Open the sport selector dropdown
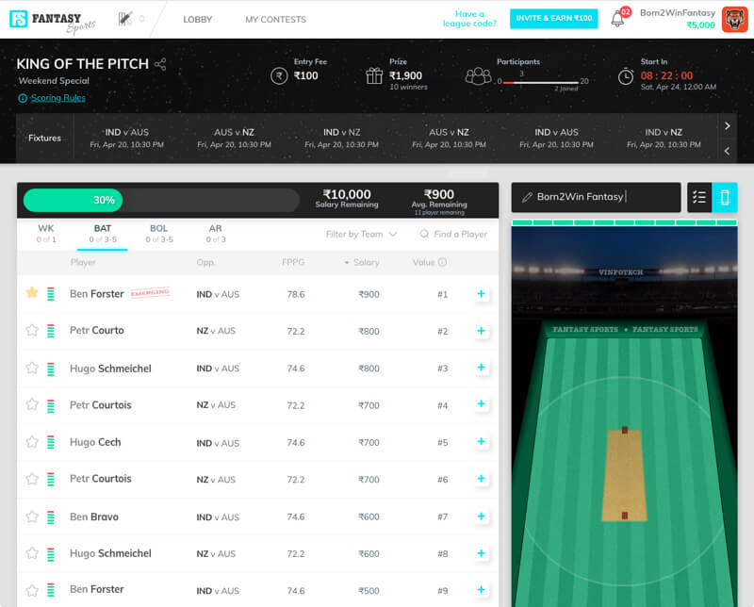 [131, 19]
